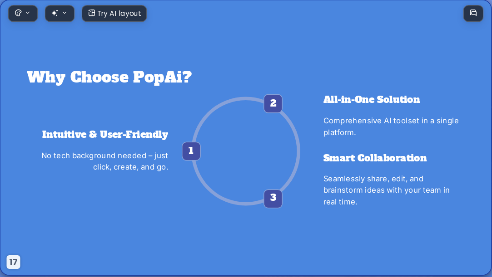Click step badge 2 on the circle
The height and width of the screenshot is (277, 492).
pos(273,104)
